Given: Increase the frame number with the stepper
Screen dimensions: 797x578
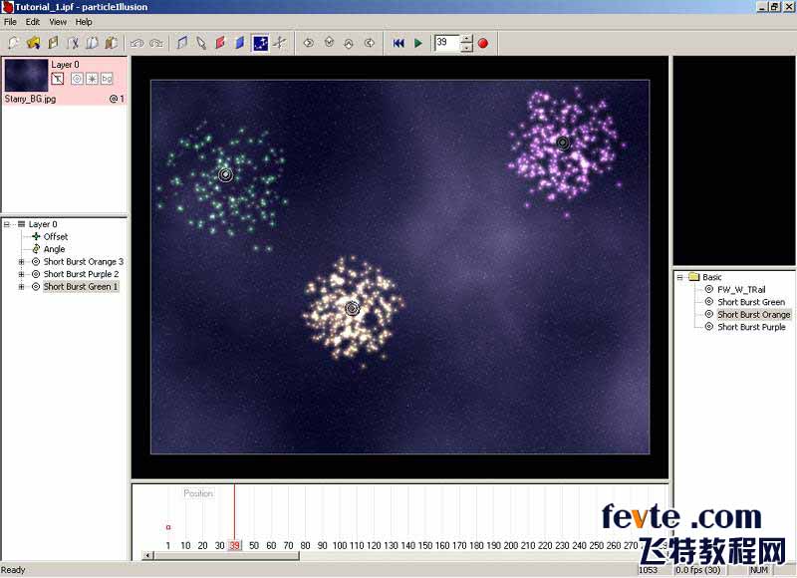Looking at the screenshot, I should 464,39.
